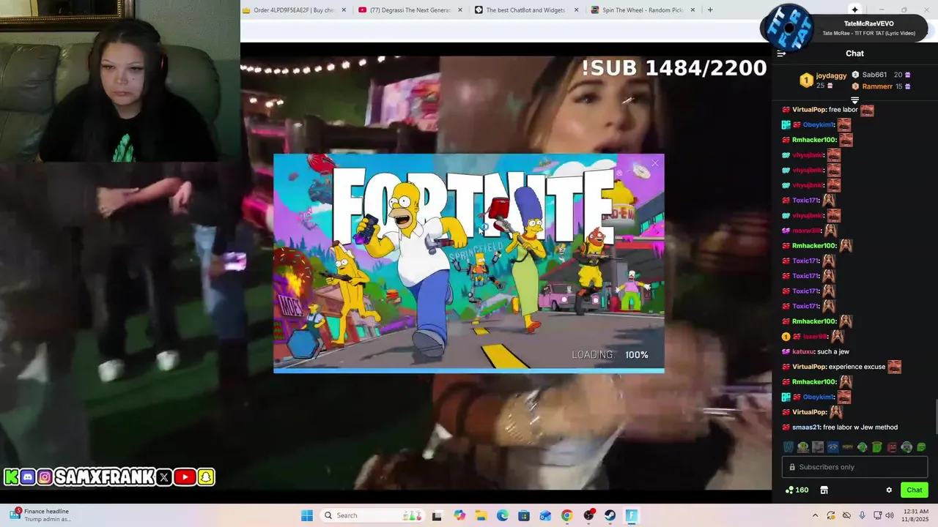
Task: Collapse the chat panel with the arrow icon
Action: tap(781, 53)
